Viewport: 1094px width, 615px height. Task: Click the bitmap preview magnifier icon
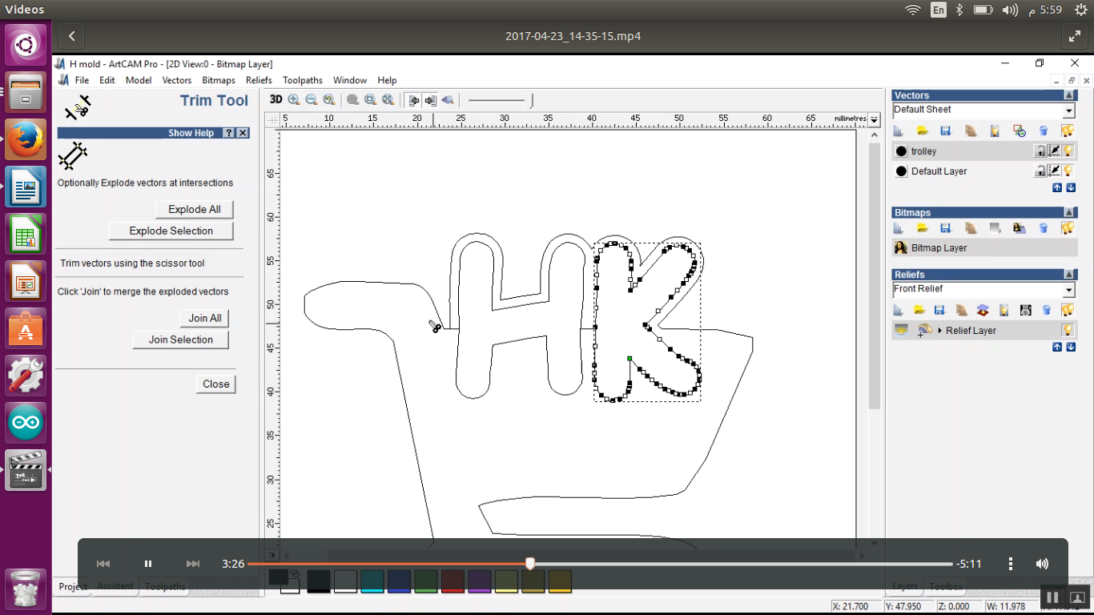coord(448,100)
